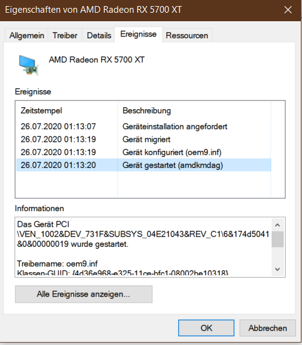Select the Gerät konfiguriert (oem9.inf) row

pyautogui.click(x=144, y=152)
